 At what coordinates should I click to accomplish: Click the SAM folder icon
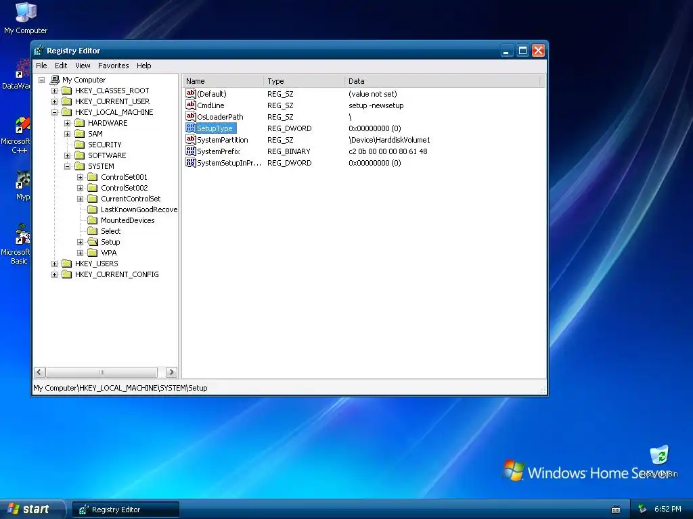point(80,134)
